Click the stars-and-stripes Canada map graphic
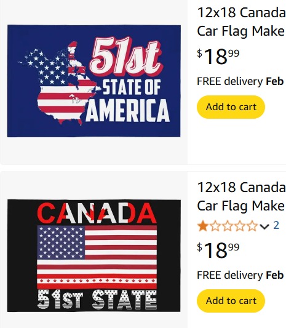The image size is (286, 328). point(58,84)
